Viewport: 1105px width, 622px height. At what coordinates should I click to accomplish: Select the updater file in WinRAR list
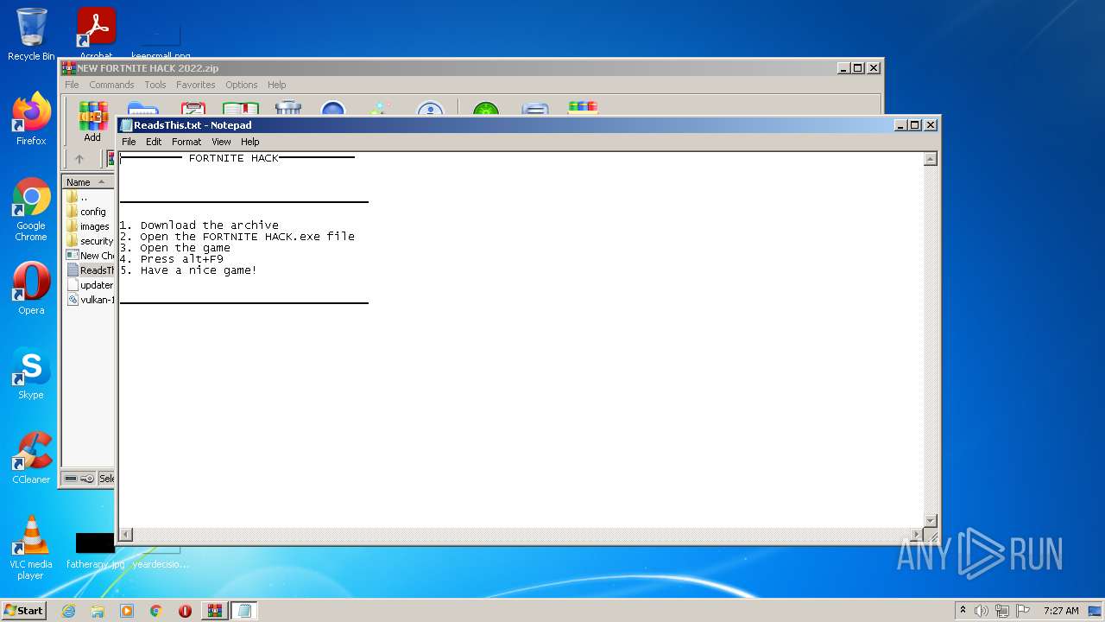[x=89, y=285]
